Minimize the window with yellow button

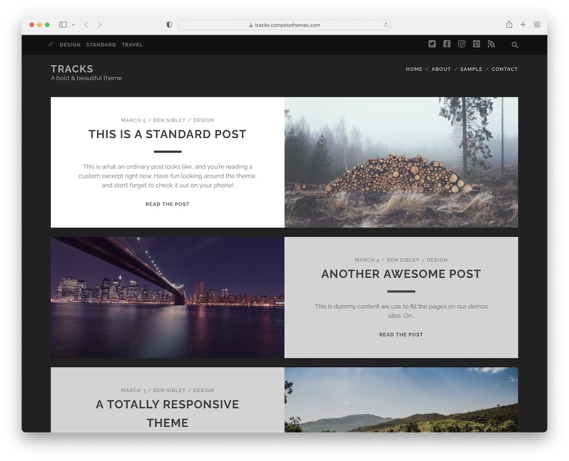click(x=39, y=24)
